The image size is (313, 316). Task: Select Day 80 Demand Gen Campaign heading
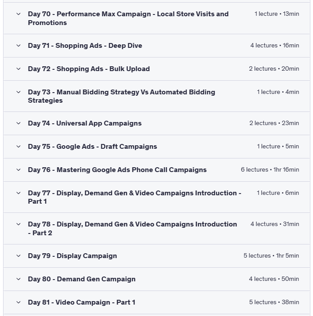(x=82, y=279)
